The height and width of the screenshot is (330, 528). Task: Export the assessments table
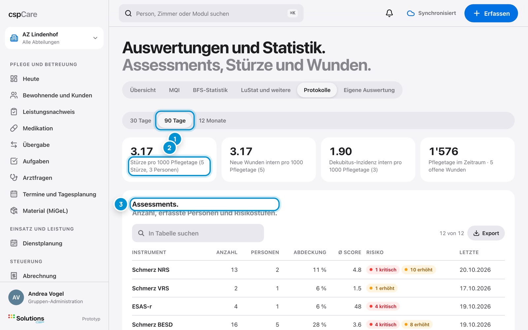(486, 233)
